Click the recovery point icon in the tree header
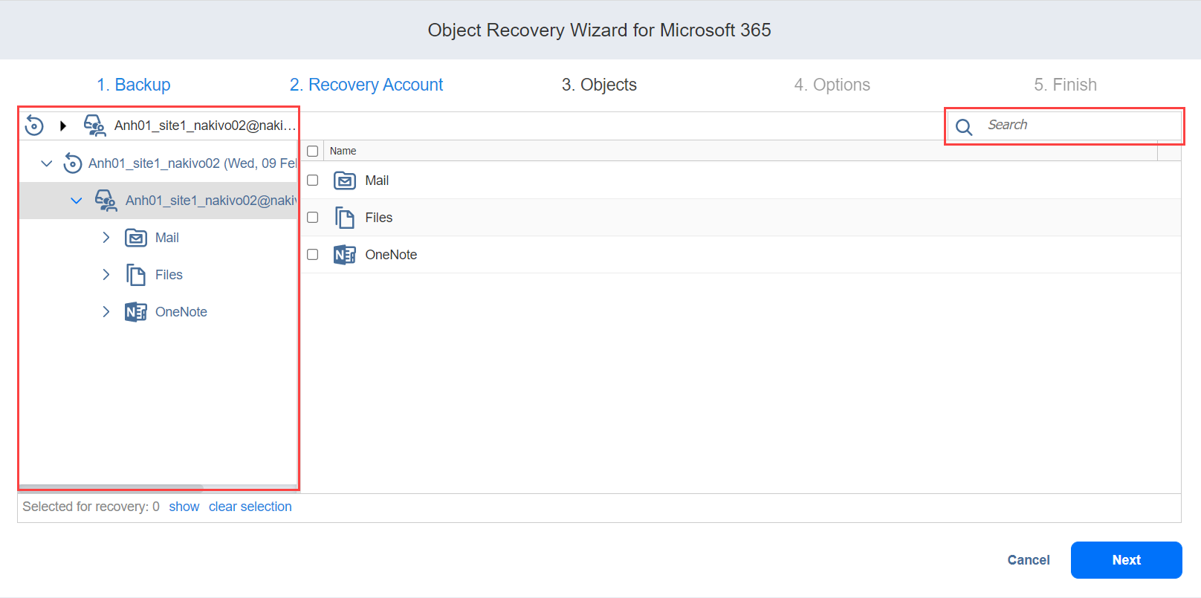 (x=34, y=126)
